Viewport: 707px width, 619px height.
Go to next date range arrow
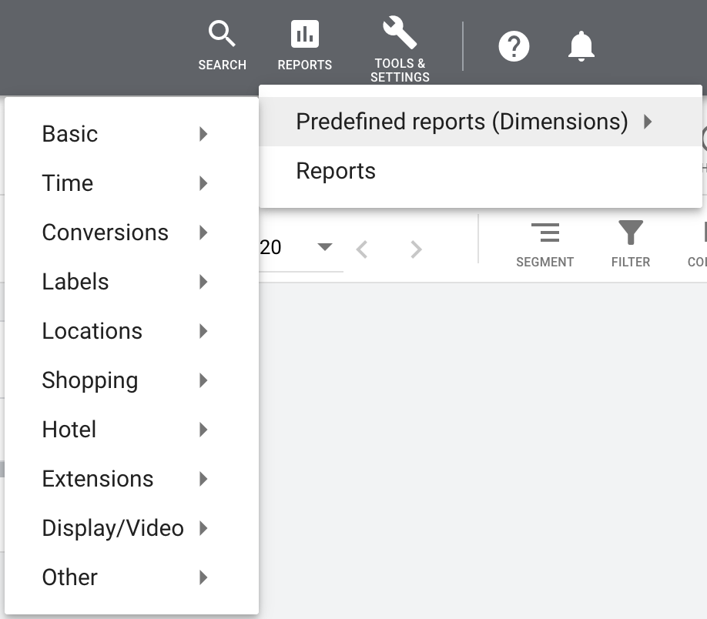[x=416, y=249]
